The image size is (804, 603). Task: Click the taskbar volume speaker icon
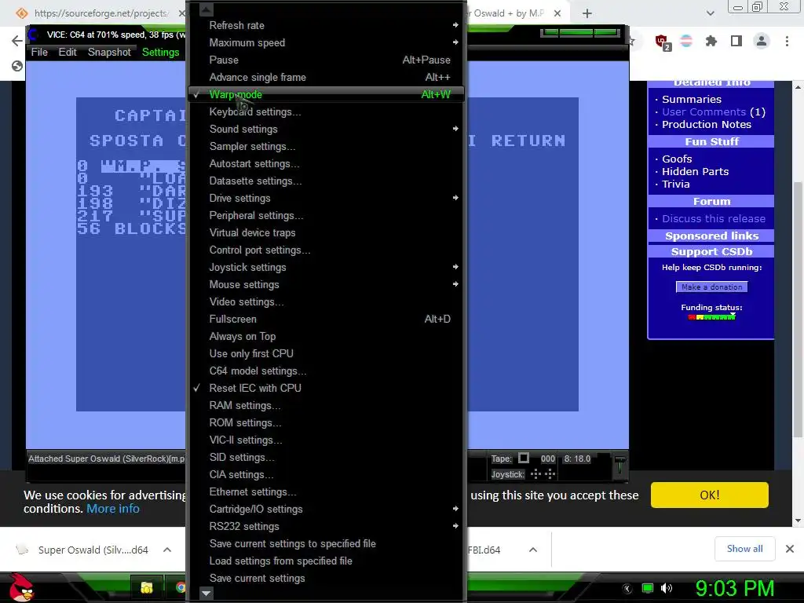click(x=667, y=588)
